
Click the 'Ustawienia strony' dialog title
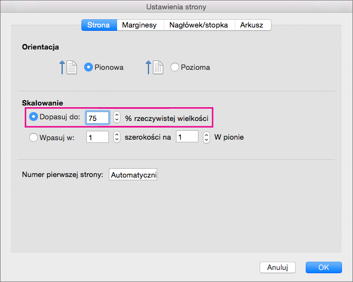point(176,7)
